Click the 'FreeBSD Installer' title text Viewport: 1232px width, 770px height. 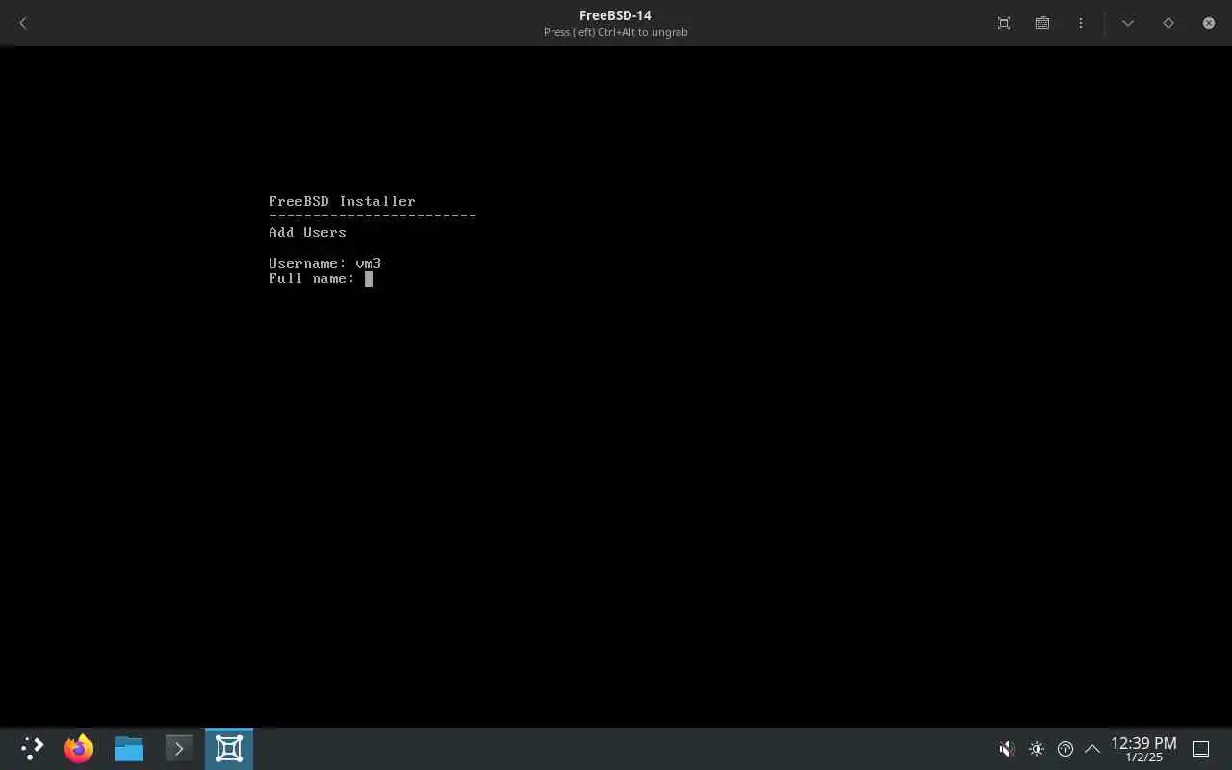coord(342,201)
